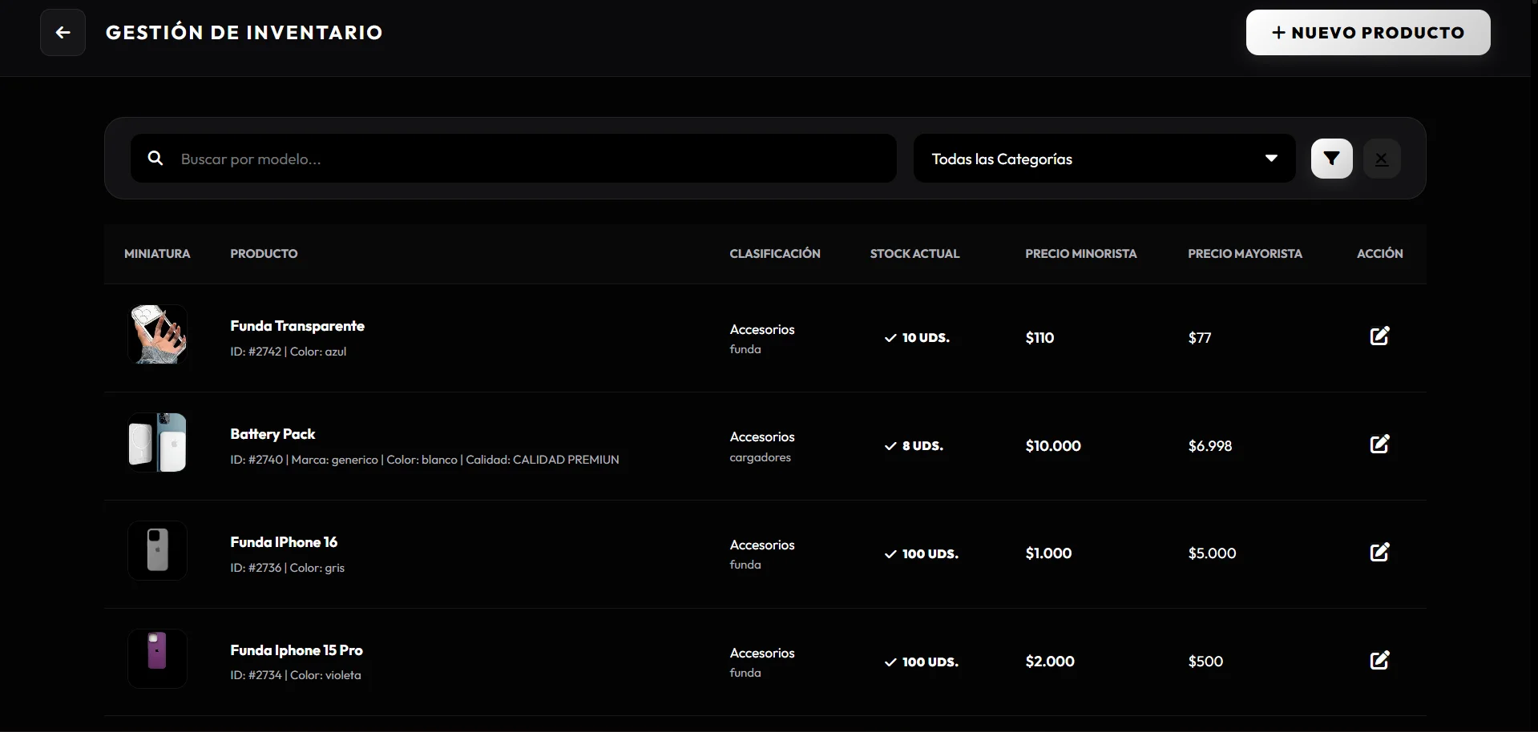Viewport: 1538px width, 732px height.
Task: Apply filters with the funnel button
Action: [x=1331, y=159]
